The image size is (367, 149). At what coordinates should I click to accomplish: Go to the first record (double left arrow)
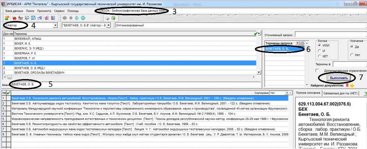[x=64, y=18]
